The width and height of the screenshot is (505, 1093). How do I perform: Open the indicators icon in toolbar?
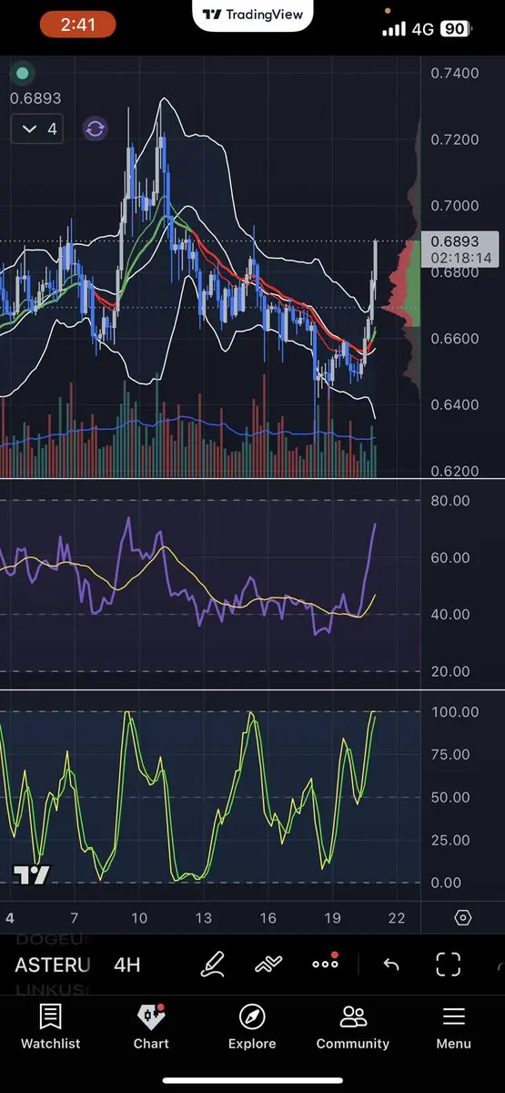[268, 964]
